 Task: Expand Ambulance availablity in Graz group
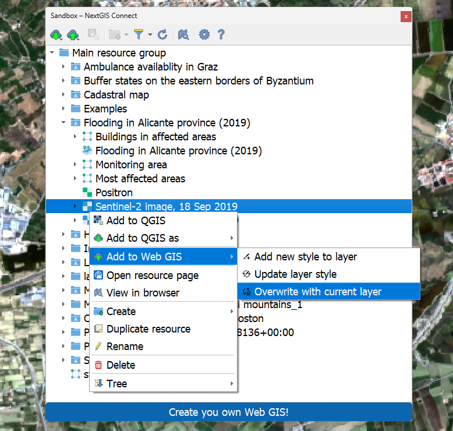click(x=63, y=66)
